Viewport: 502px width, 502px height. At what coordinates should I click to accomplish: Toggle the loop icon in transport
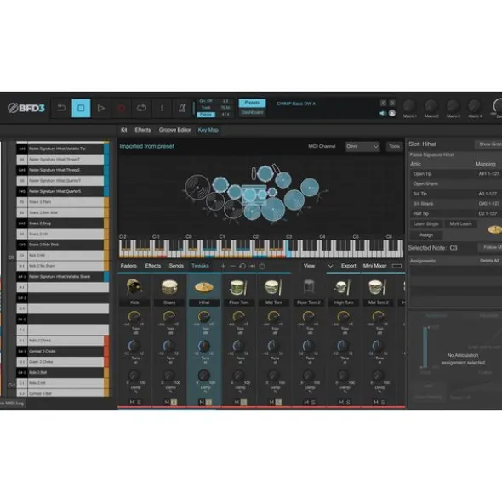pyautogui.click(x=141, y=108)
